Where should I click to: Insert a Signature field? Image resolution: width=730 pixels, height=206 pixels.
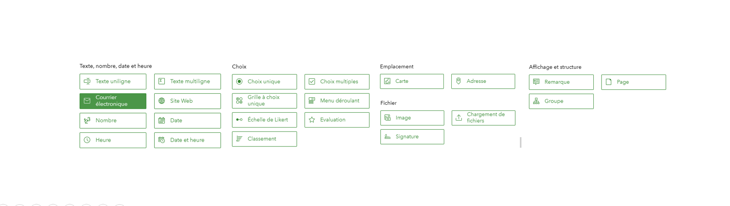point(412,137)
